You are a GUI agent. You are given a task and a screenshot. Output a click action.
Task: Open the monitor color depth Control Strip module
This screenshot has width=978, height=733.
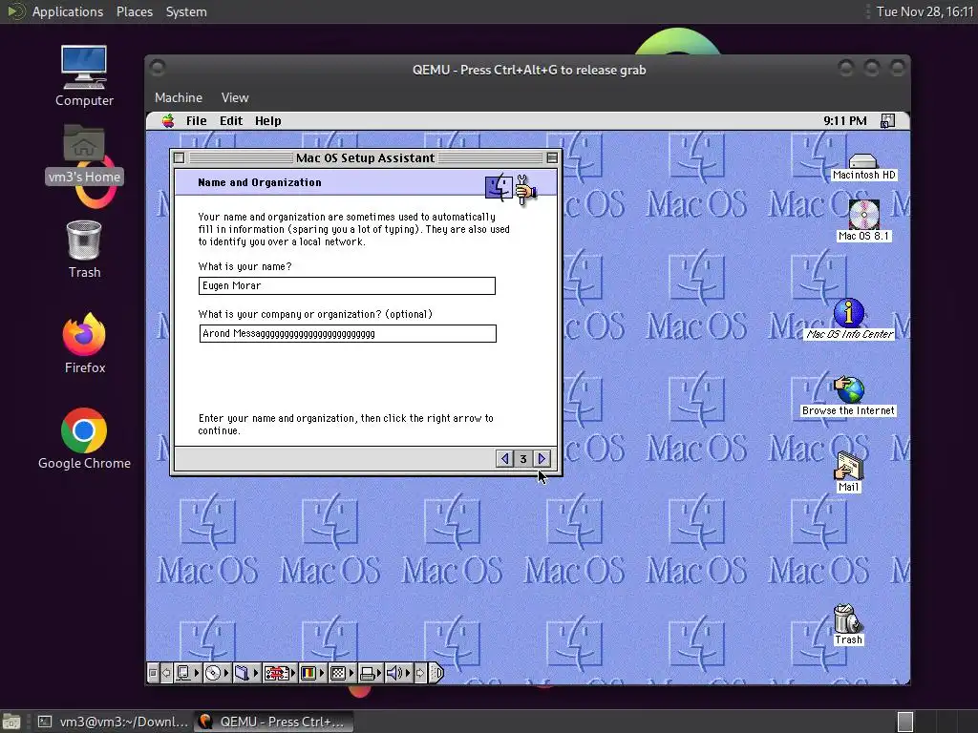point(313,673)
